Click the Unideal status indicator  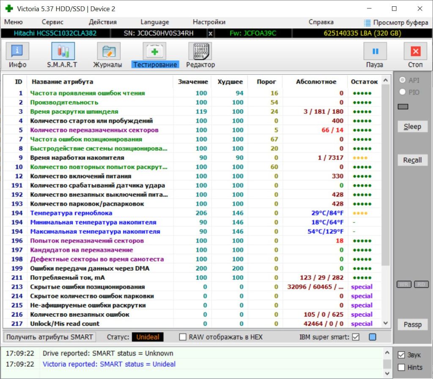[148, 337]
